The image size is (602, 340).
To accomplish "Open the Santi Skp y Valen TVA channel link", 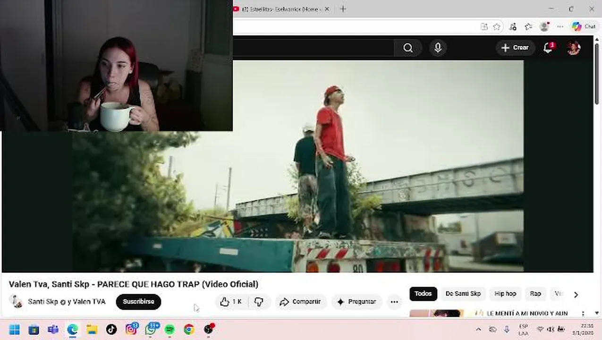I will (67, 302).
